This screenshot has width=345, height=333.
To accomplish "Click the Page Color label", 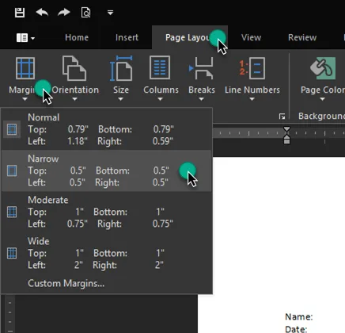I will tap(323, 90).
